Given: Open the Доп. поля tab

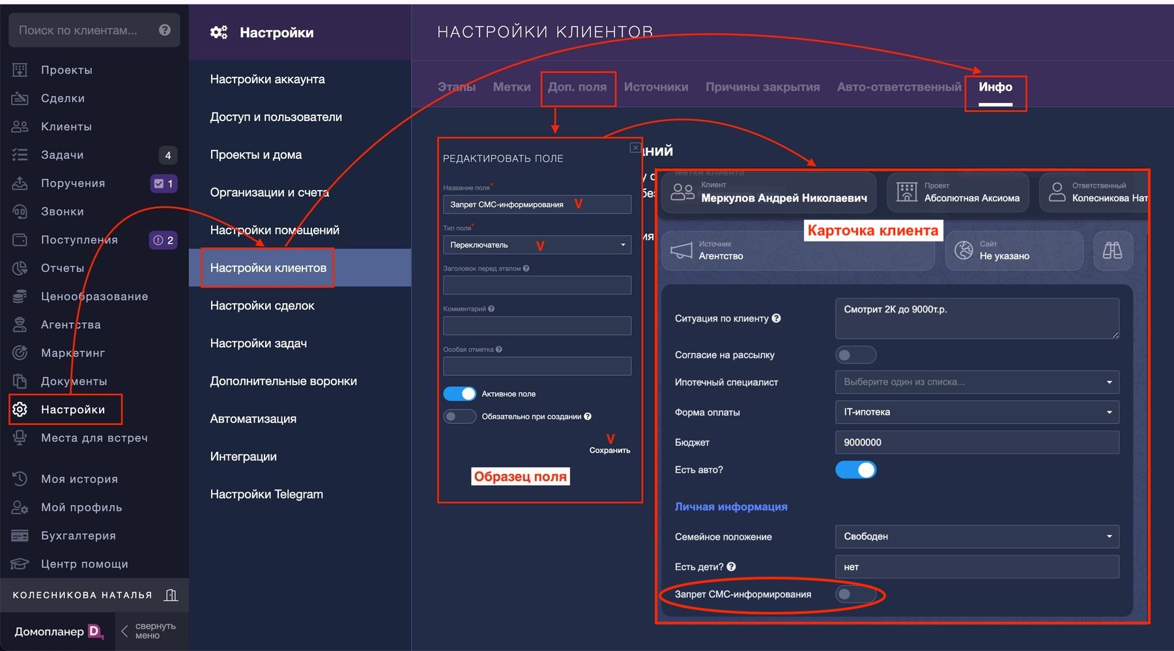Looking at the screenshot, I should (x=577, y=87).
